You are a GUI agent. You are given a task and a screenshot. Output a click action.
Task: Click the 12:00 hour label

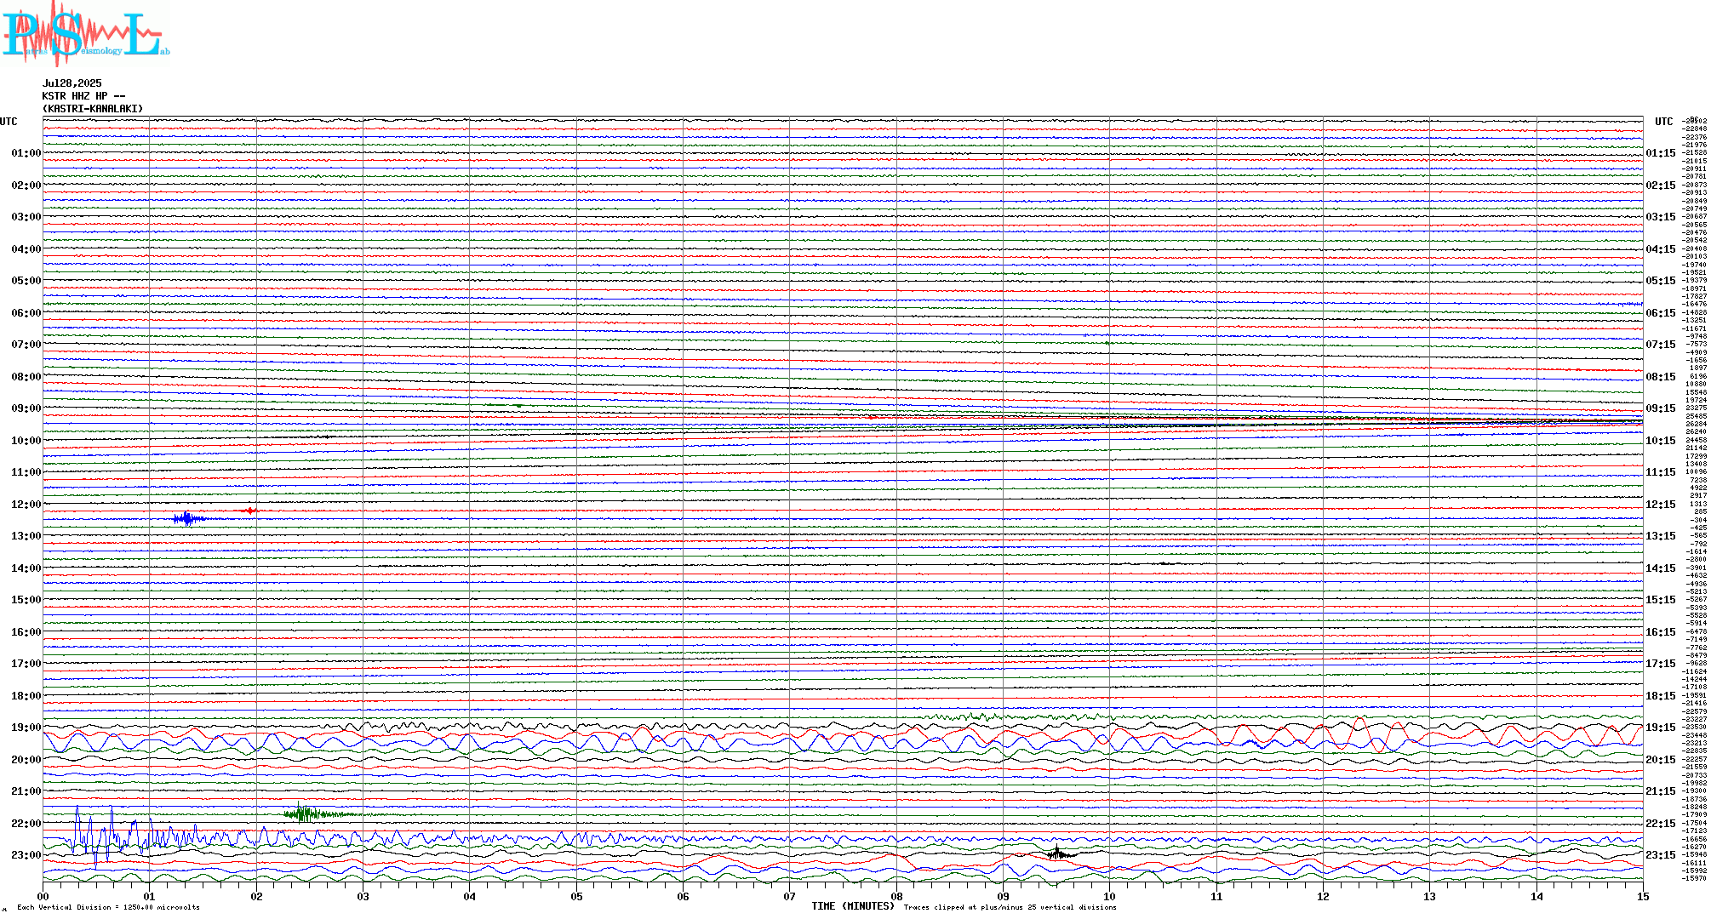coord(26,505)
